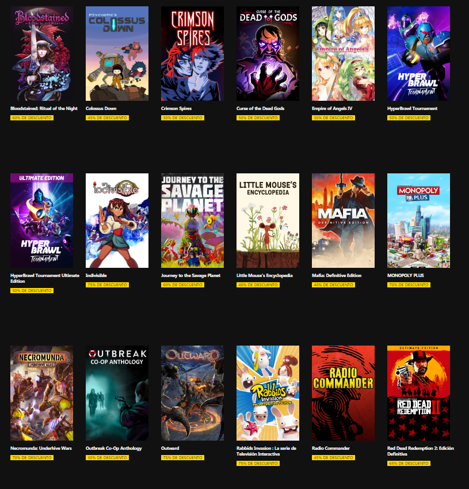This screenshot has width=469, height=489.
Task: Click the Radio Commander cover art
Action: pyautogui.click(x=344, y=393)
